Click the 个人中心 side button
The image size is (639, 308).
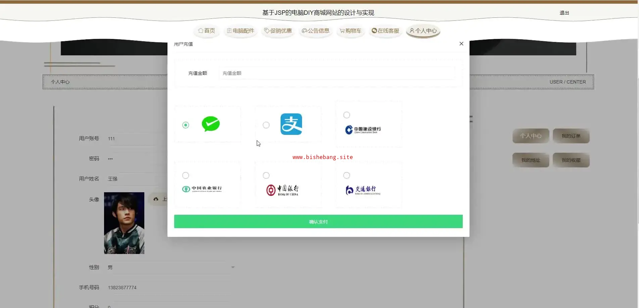click(x=531, y=136)
